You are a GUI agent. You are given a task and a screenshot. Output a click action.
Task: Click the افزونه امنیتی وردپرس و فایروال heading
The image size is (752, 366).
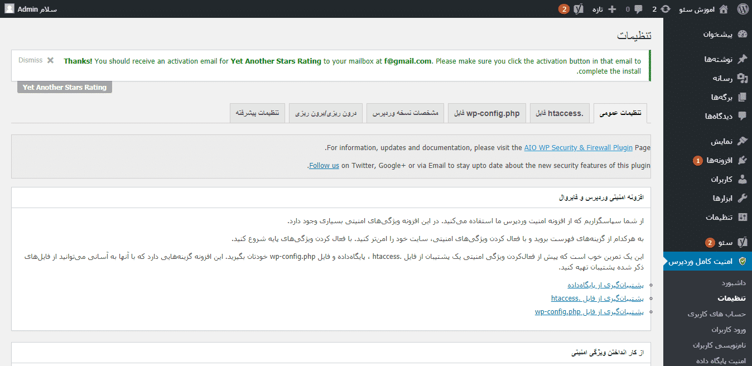[601, 198]
